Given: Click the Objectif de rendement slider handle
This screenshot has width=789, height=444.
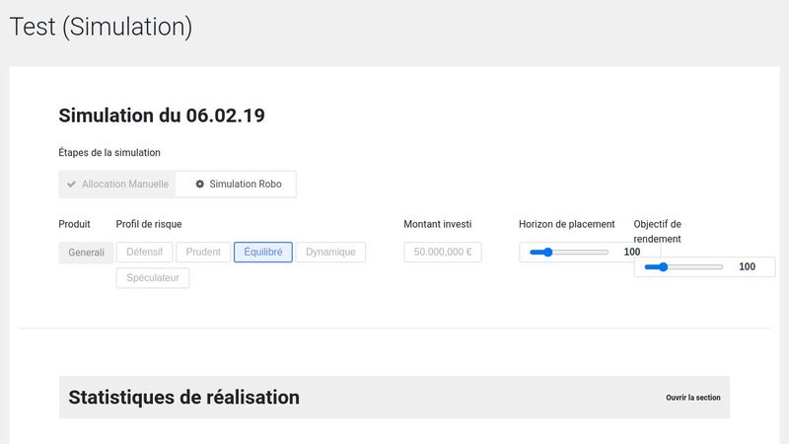Looking at the screenshot, I should 663,267.
